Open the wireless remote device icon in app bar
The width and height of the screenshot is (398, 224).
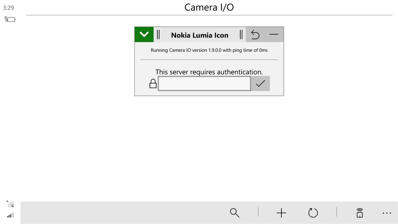(x=360, y=213)
